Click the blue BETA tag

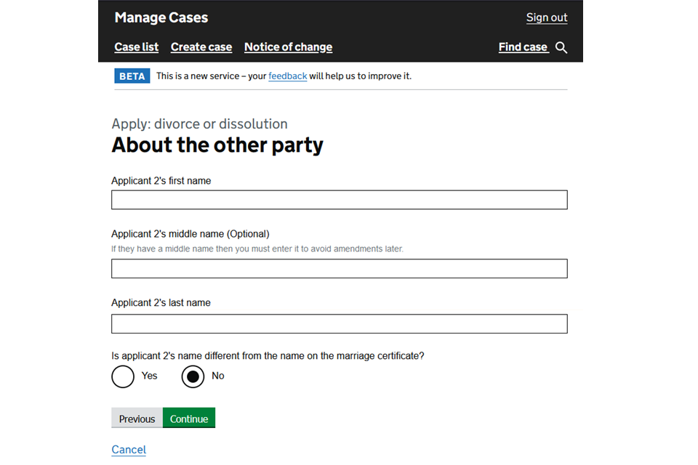point(132,76)
